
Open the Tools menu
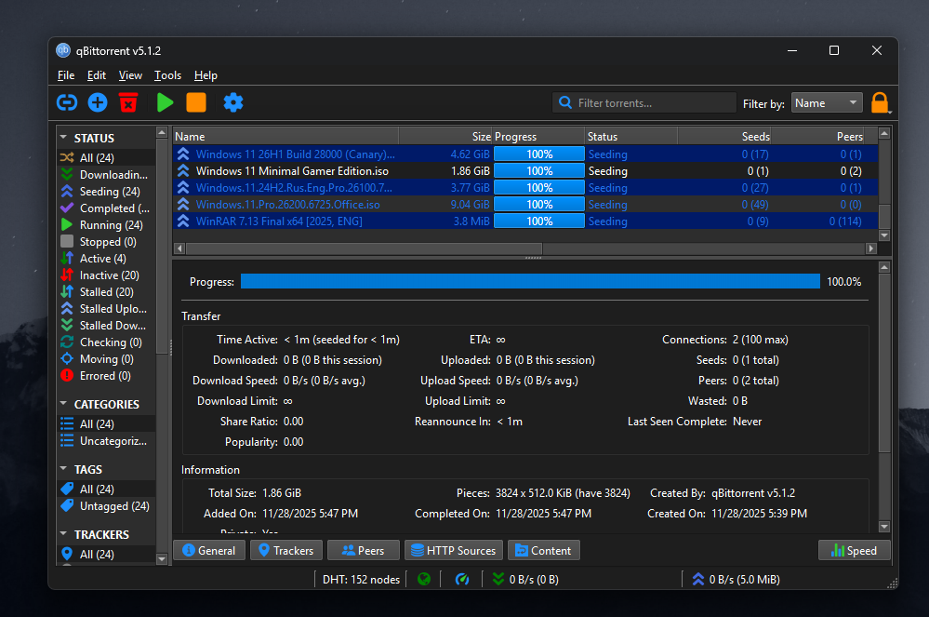[x=167, y=75]
